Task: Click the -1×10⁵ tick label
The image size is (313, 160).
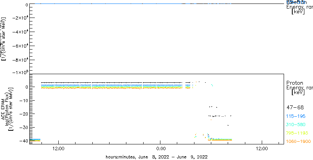Action: click(x=20, y=72)
